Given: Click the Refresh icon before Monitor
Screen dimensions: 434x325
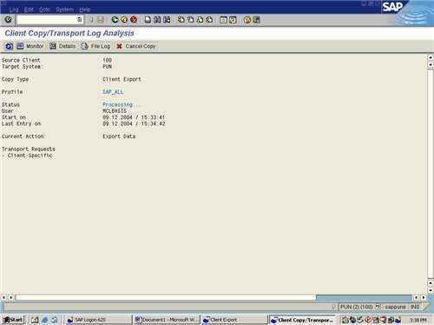Looking at the screenshot, I should click(x=9, y=46).
